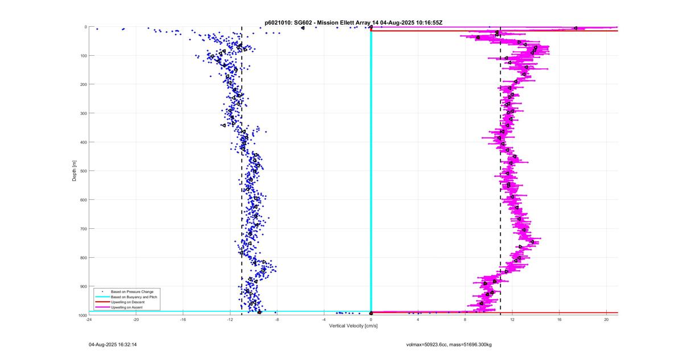Viewport: 683px width, 354px height.
Task: Click the positive '16' x-axis tick label
Action: tap(559, 319)
